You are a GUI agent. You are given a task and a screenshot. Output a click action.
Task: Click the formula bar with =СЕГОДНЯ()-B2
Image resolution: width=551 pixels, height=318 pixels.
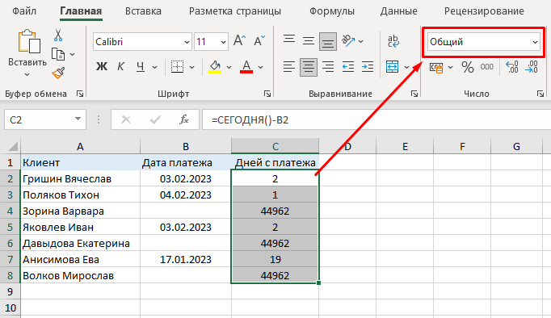pyautogui.click(x=376, y=119)
